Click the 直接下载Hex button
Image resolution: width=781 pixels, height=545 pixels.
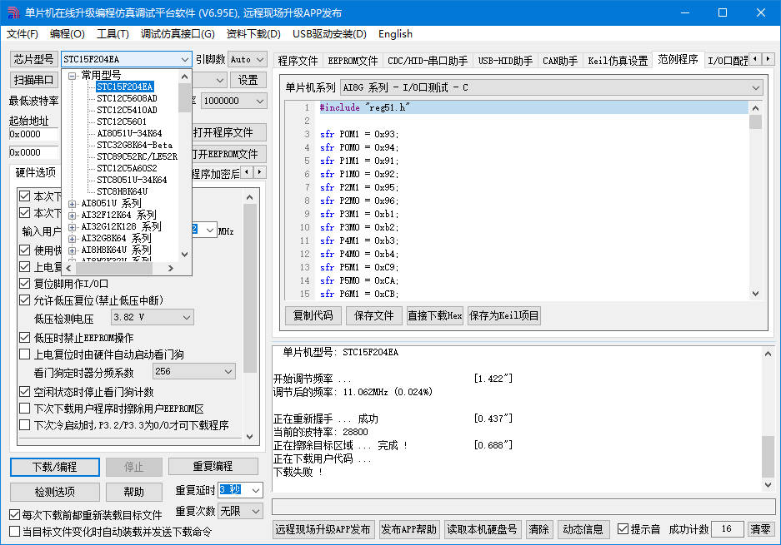coord(435,315)
